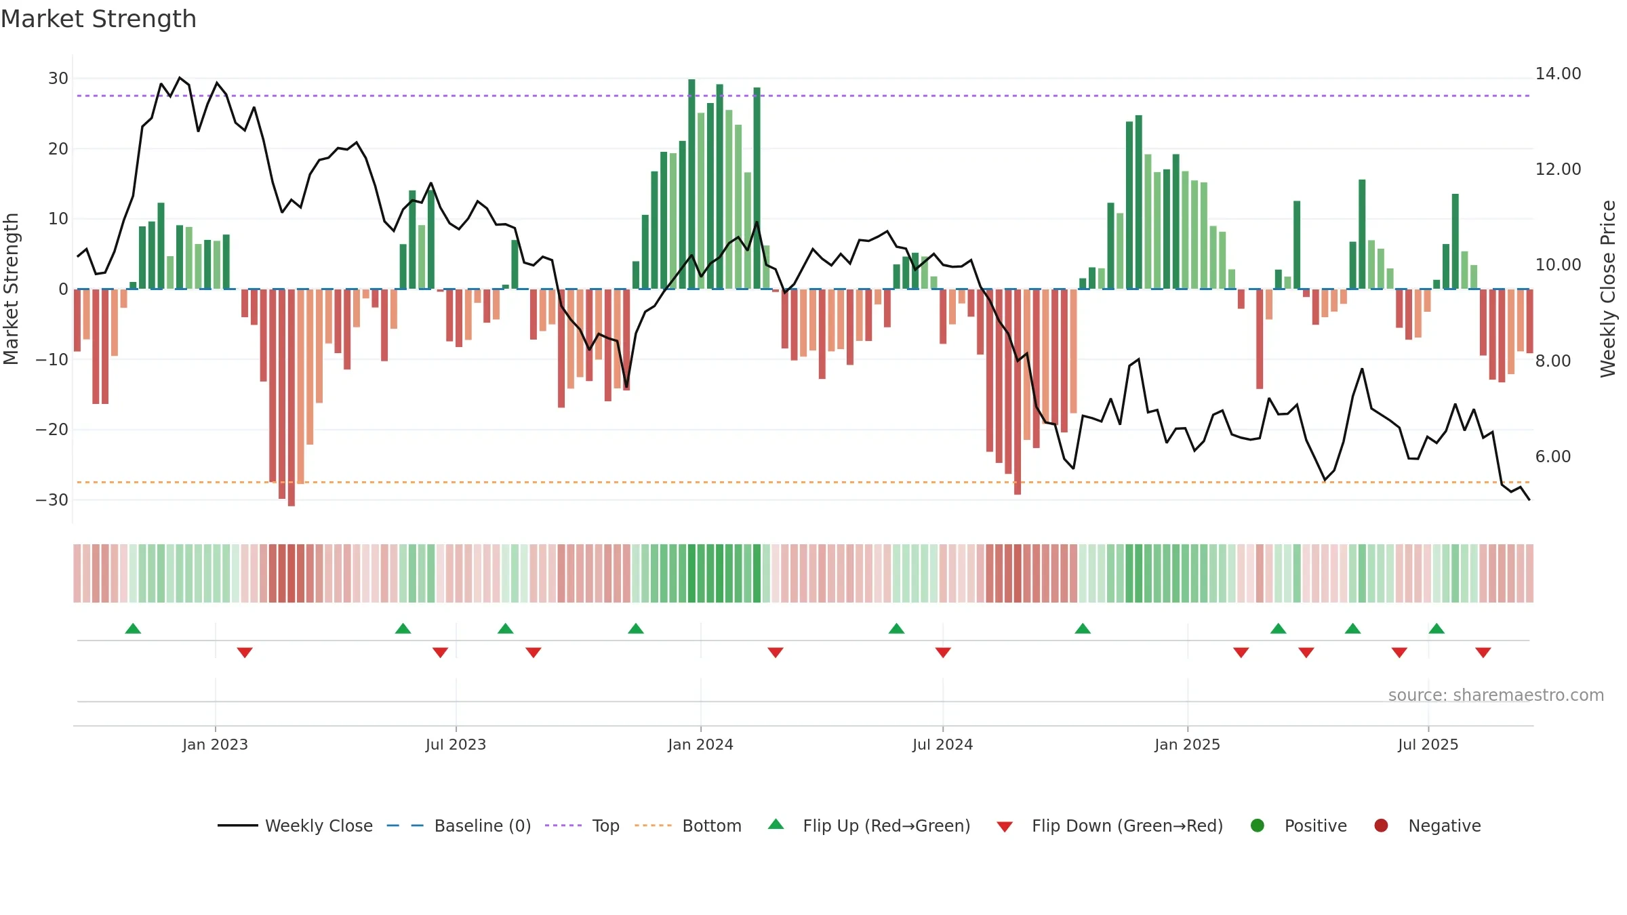Click the Jul 2023 x-axis label

(456, 744)
